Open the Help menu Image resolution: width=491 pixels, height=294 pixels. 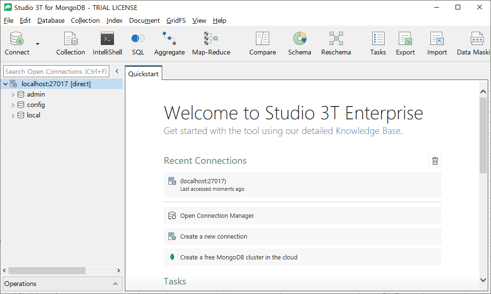tap(219, 20)
